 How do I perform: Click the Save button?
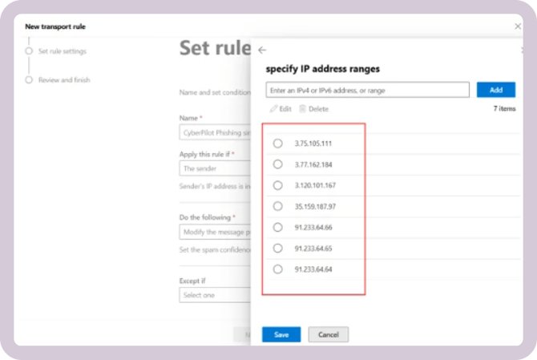[281, 334]
